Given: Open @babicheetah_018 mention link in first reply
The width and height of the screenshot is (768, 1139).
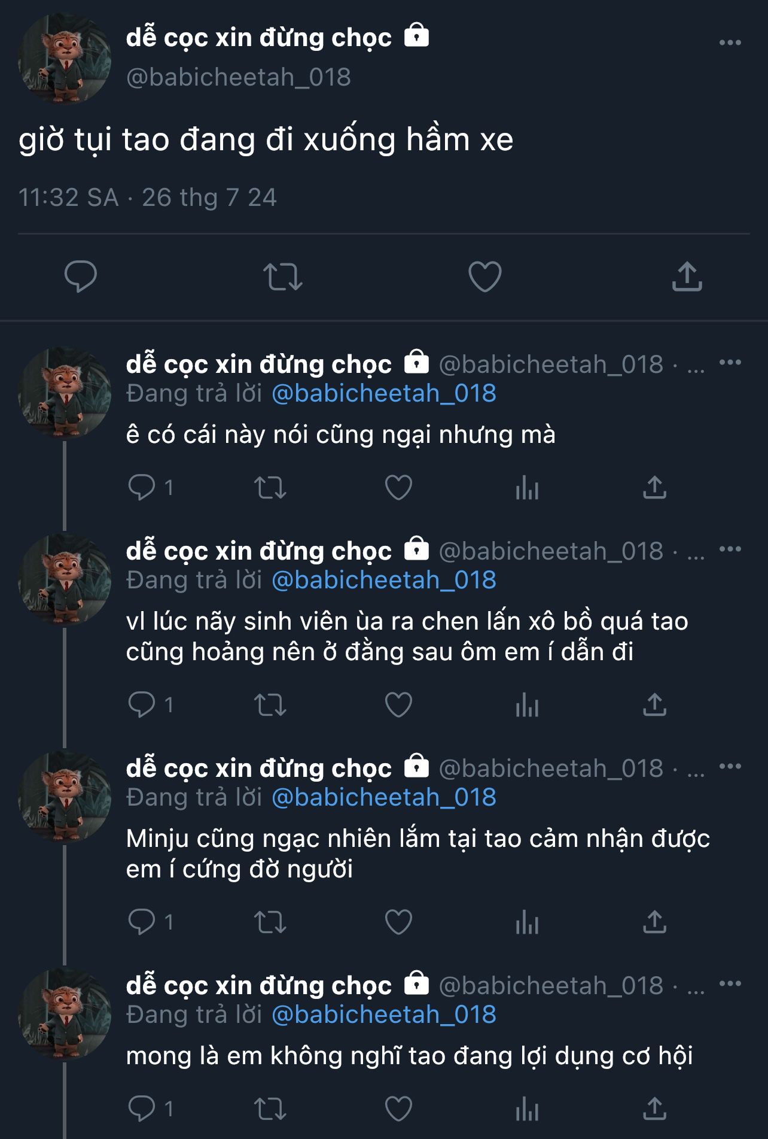Looking at the screenshot, I should pos(383,393).
